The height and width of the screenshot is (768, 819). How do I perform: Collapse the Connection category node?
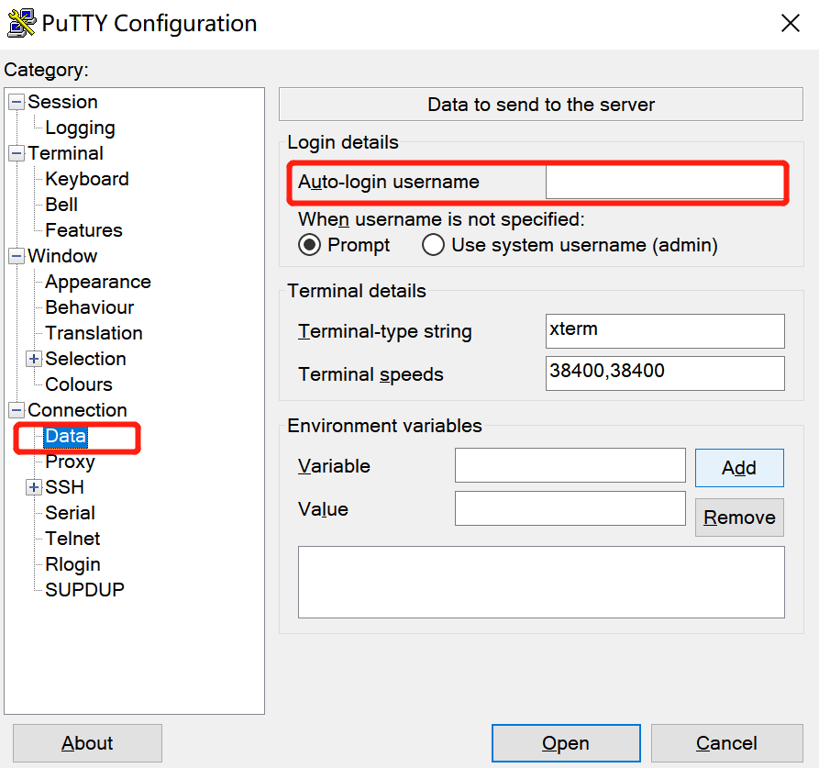(17, 410)
